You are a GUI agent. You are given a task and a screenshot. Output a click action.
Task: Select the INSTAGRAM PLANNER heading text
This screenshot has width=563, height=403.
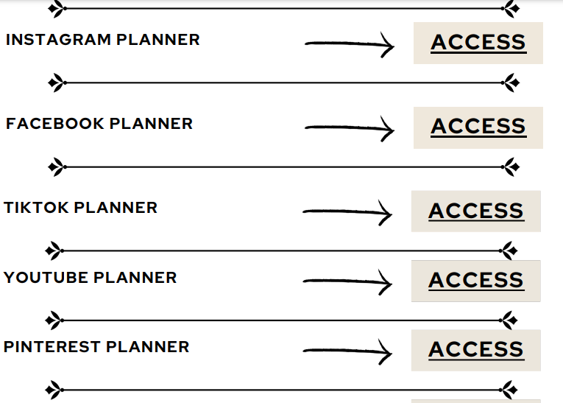(x=103, y=40)
